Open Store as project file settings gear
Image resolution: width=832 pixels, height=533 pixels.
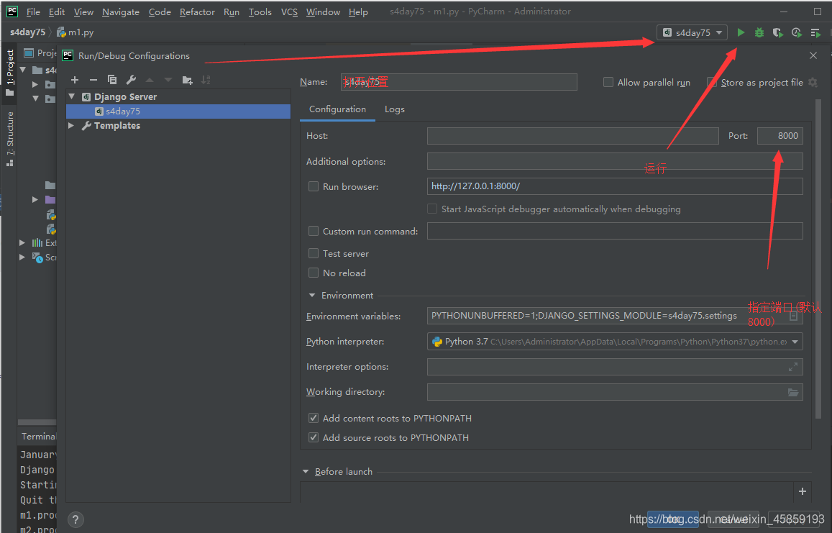pyautogui.click(x=813, y=82)
